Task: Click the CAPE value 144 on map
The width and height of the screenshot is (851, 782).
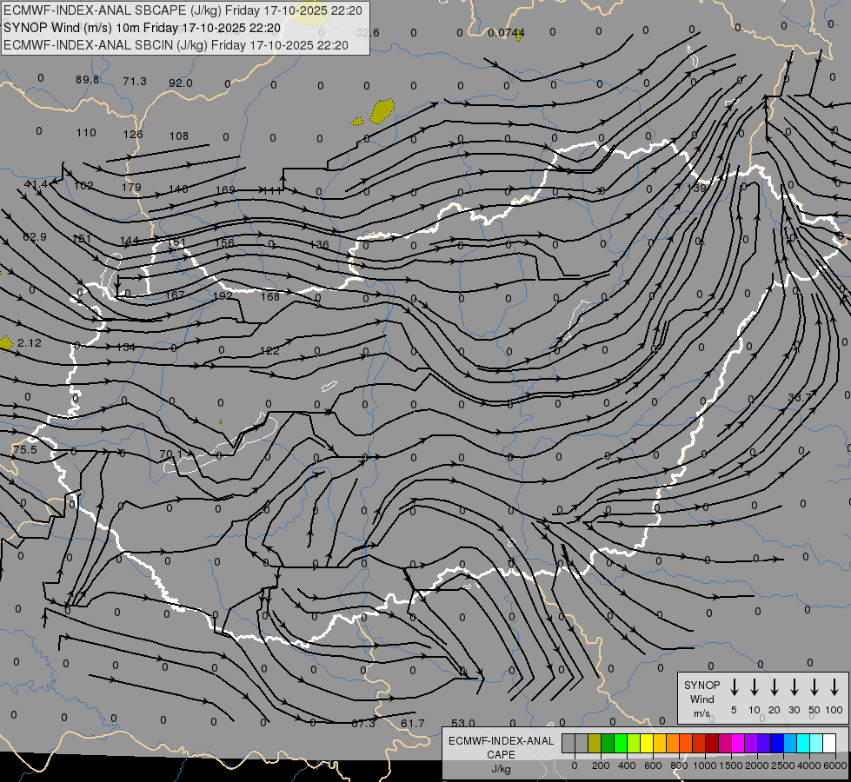Action: tap(130, 241)
